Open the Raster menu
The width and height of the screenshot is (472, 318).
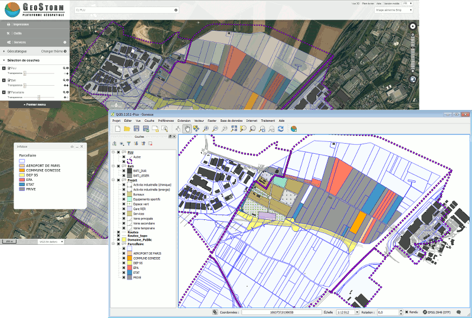[212, 121]
